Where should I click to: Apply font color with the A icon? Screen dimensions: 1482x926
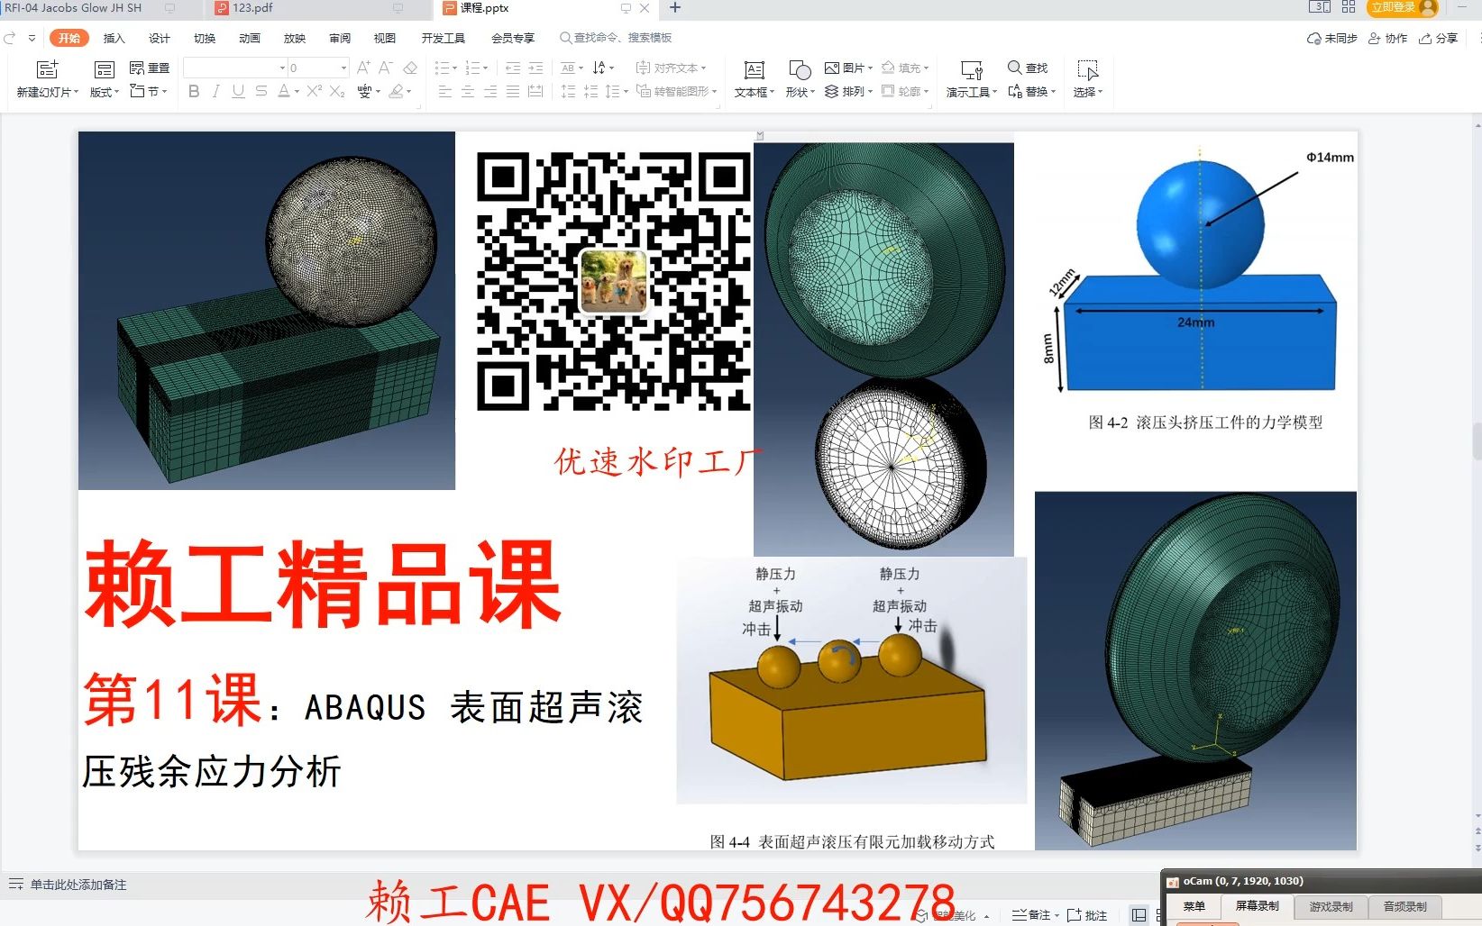(284, 91)
